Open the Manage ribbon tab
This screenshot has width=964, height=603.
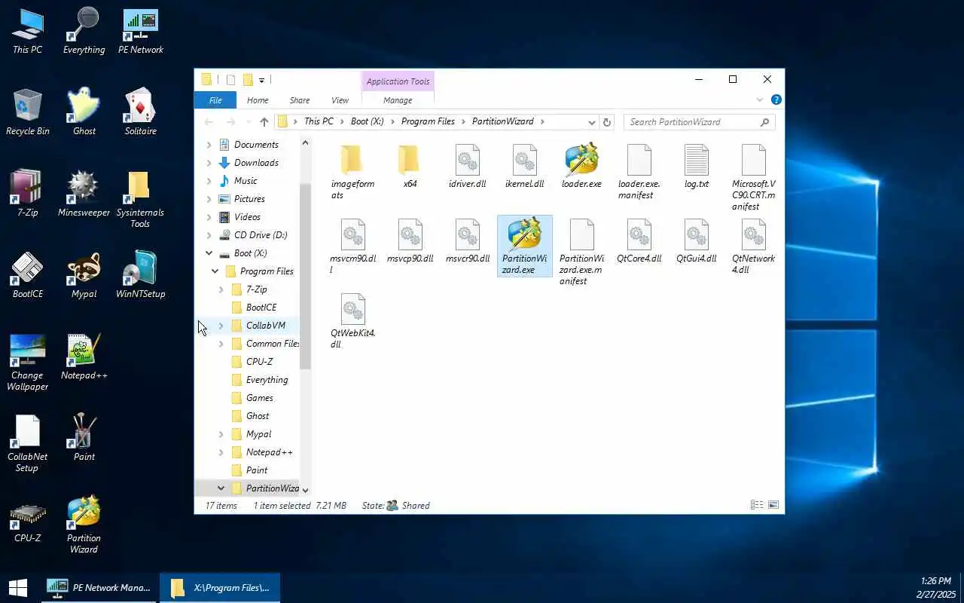(x=398, y=100)
